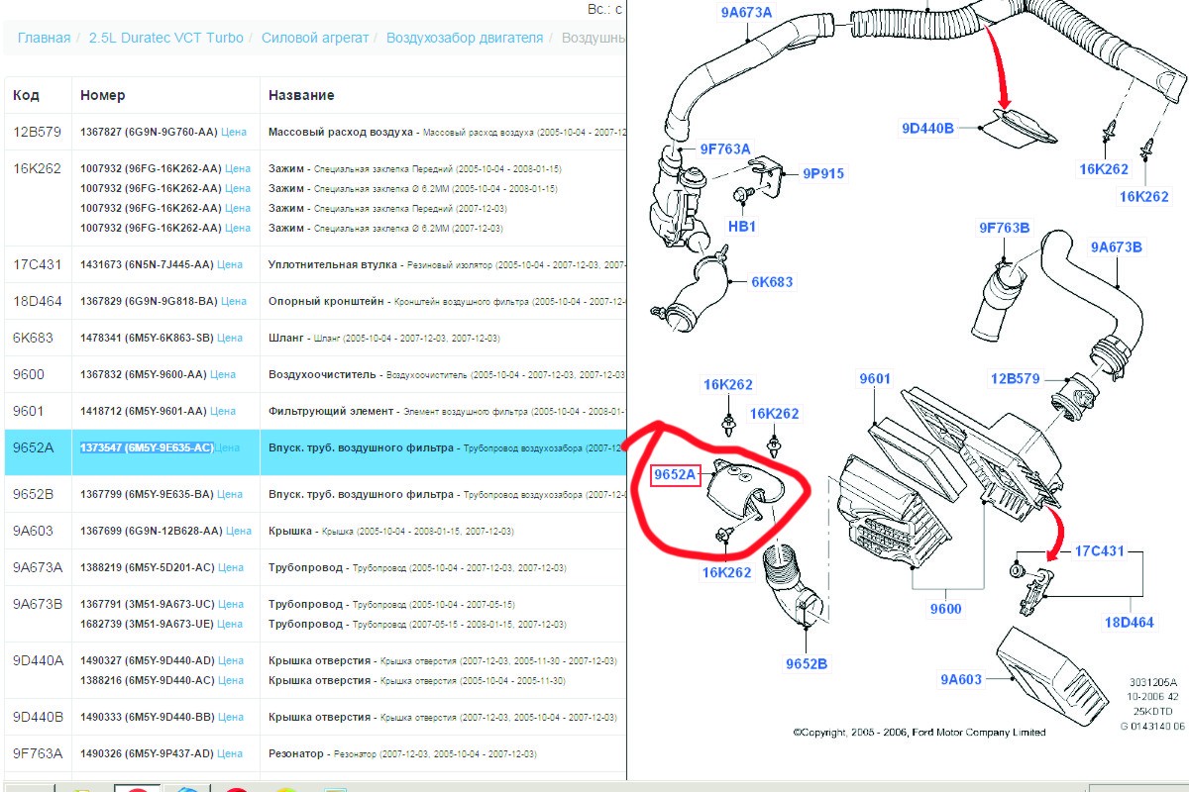
Task: Select the 12B579 code cell in table
Action: (37, 131)
